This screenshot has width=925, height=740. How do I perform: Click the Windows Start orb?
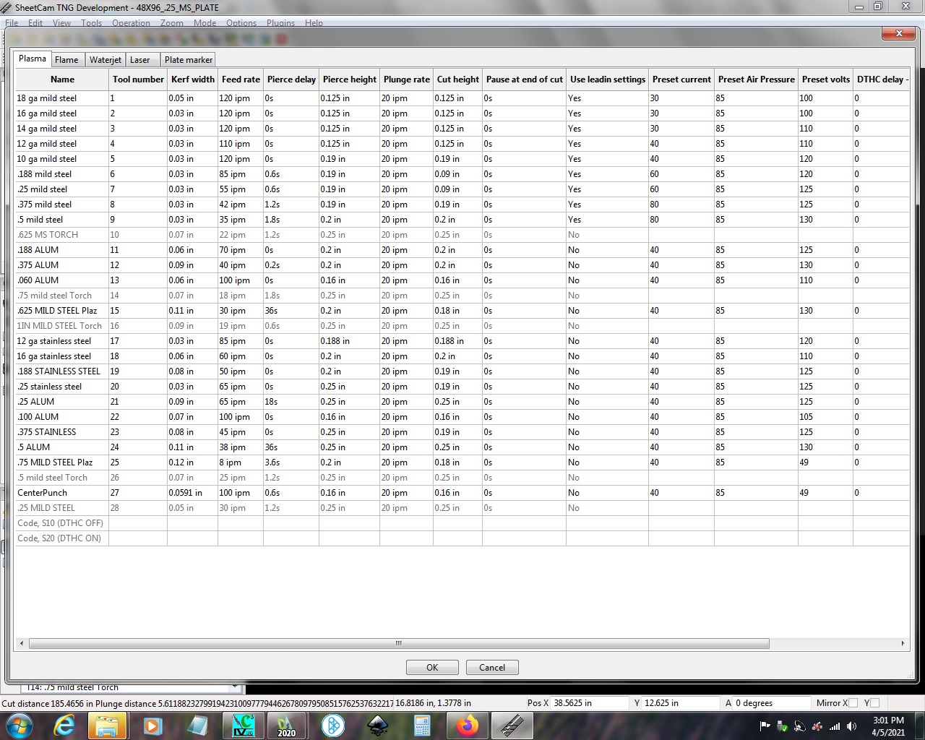(x=19, y=726)
